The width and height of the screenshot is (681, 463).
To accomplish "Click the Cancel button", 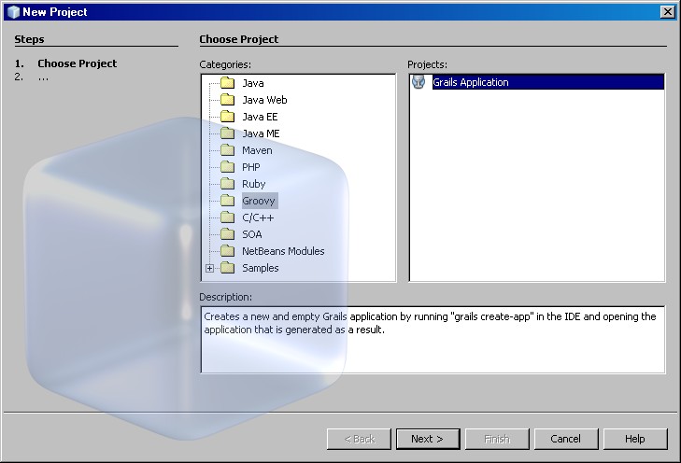I will tap(566, 439).
